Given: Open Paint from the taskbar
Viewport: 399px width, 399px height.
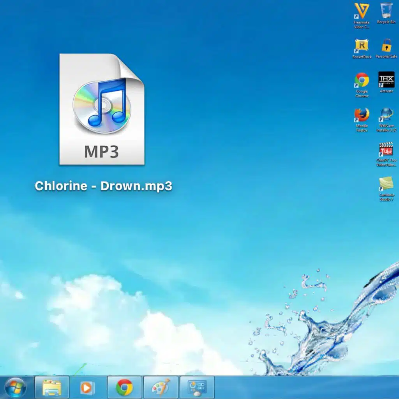Looking at the screenshot, I should (x=161, y=388).
